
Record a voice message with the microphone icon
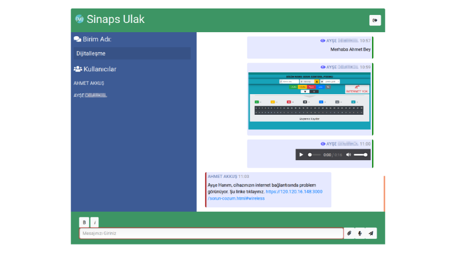point(360,233)
